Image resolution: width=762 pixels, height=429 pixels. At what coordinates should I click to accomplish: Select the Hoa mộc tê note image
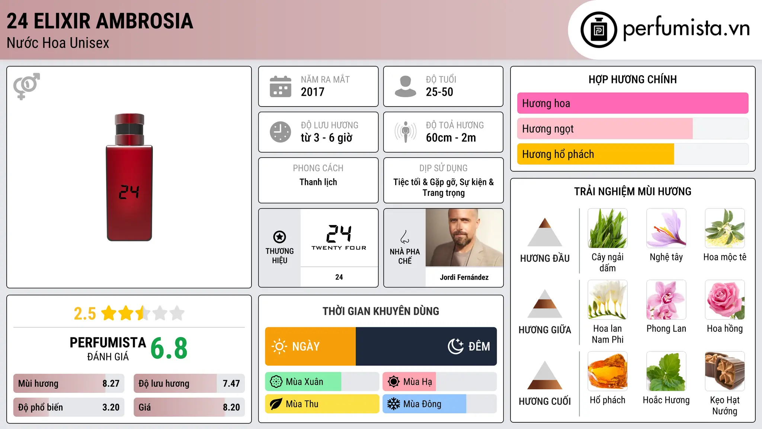click(725, 228)
